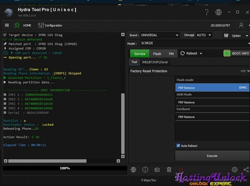Switch to the Flash tab
This screenshot has height=186, width=250.
coord(157,54)
